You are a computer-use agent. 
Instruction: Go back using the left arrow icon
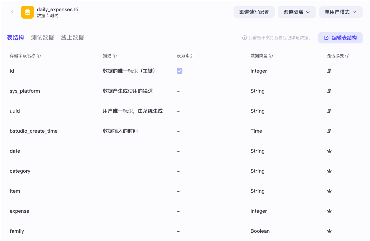pos(12,12)
